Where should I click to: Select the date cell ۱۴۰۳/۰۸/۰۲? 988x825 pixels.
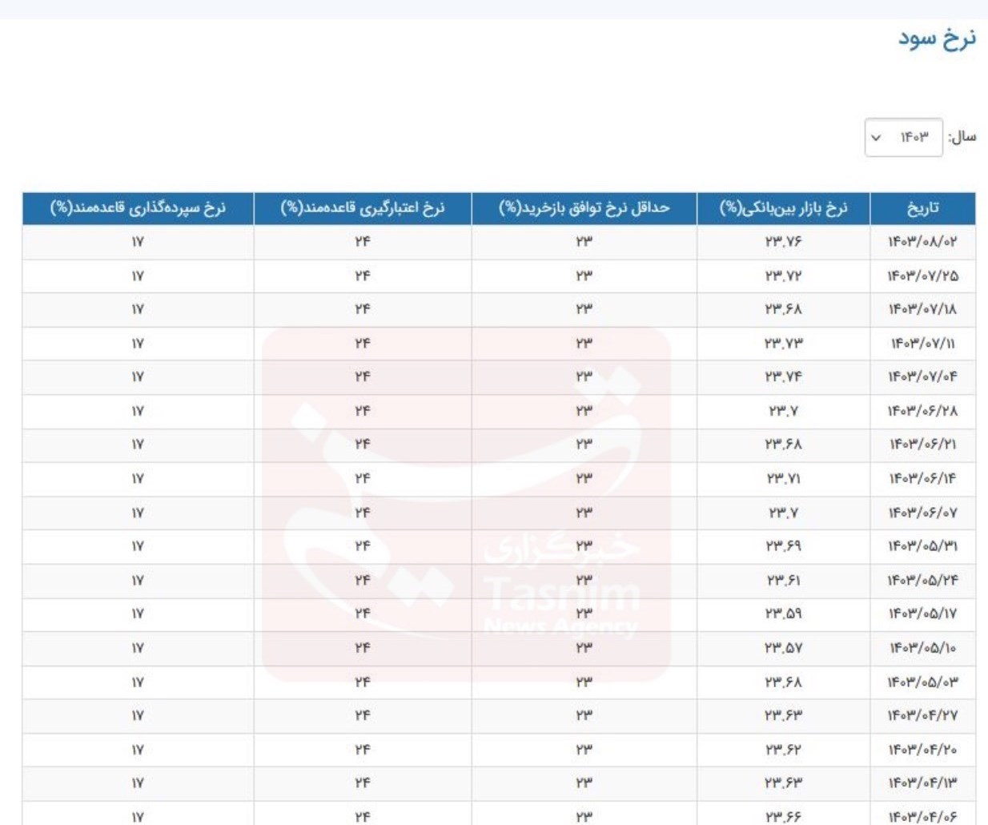[922, 242]
